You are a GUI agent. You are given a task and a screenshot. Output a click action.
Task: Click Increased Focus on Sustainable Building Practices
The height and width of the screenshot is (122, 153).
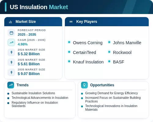coord(113,99)
